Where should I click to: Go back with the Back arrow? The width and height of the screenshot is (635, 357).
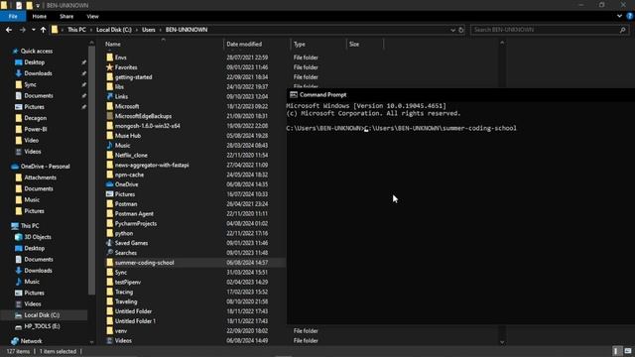click(9, 30)
